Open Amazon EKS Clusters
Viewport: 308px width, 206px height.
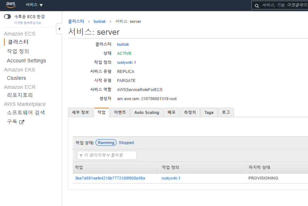click(x=17, y=78)
